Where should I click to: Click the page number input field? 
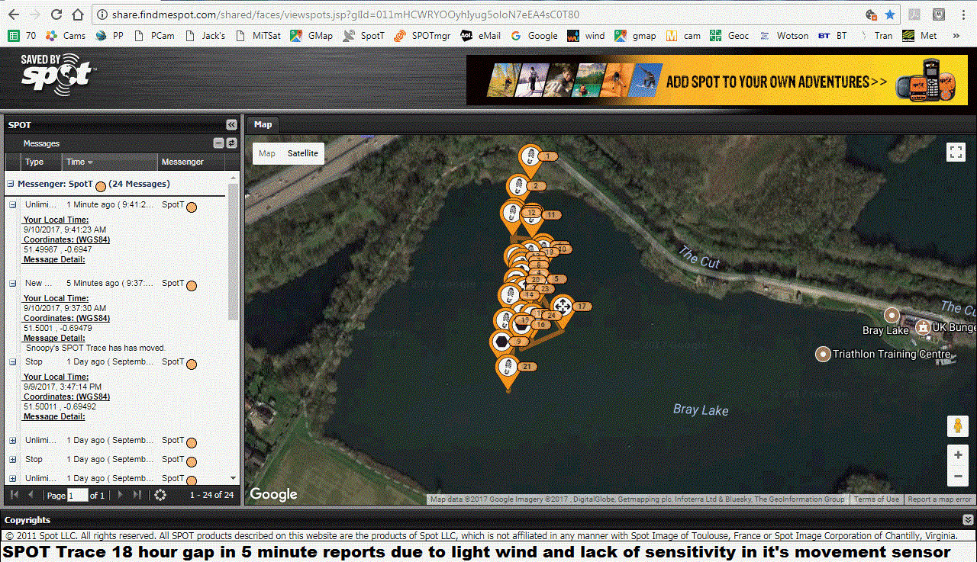[78, 496]
